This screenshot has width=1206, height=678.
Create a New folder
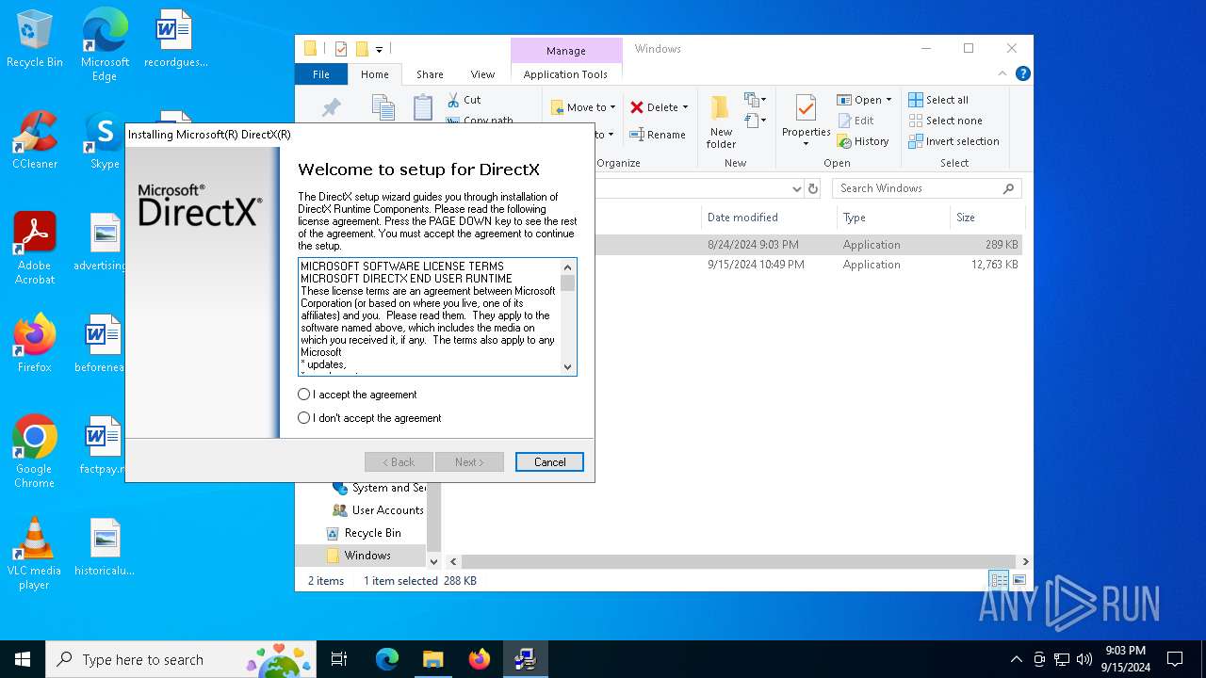click(x=721, y=121)
